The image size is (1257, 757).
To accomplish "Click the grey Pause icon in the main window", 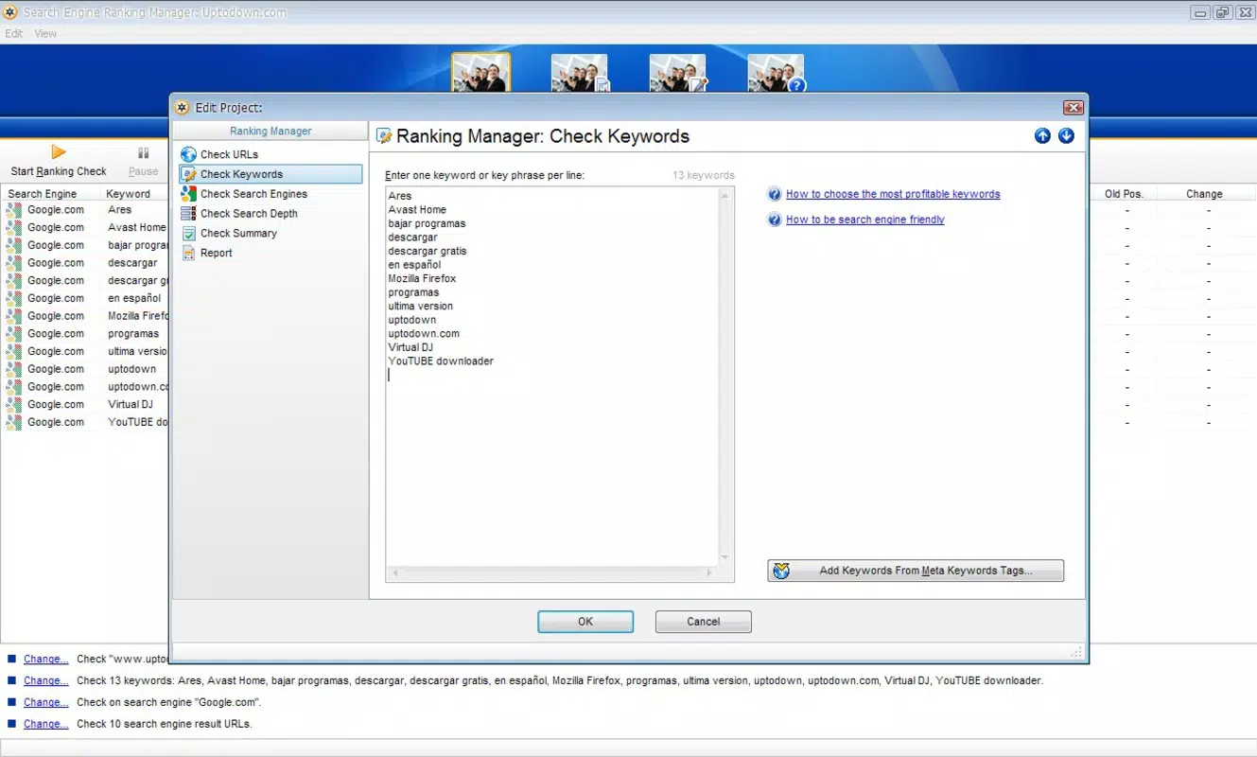I will pyautogui.click(x=144, y=152).
